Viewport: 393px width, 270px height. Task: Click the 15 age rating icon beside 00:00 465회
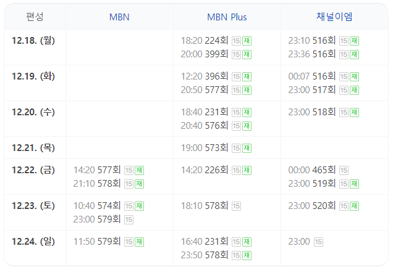tap(344, 171)
